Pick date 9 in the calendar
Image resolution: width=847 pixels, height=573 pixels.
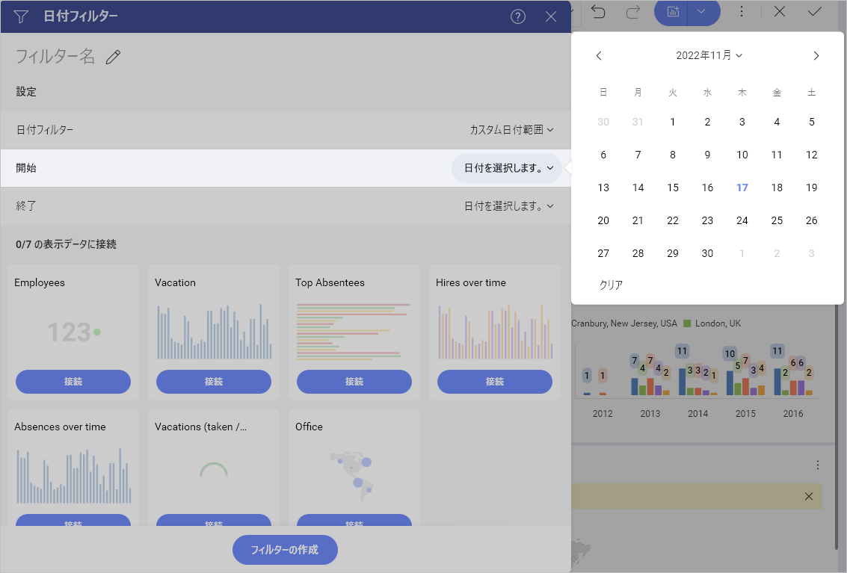(707, 155)
